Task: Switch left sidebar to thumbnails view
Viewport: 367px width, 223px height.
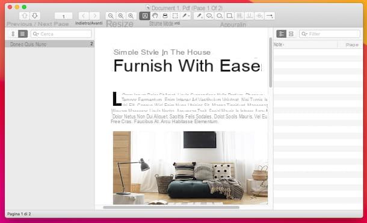Action: click(13, 34)
